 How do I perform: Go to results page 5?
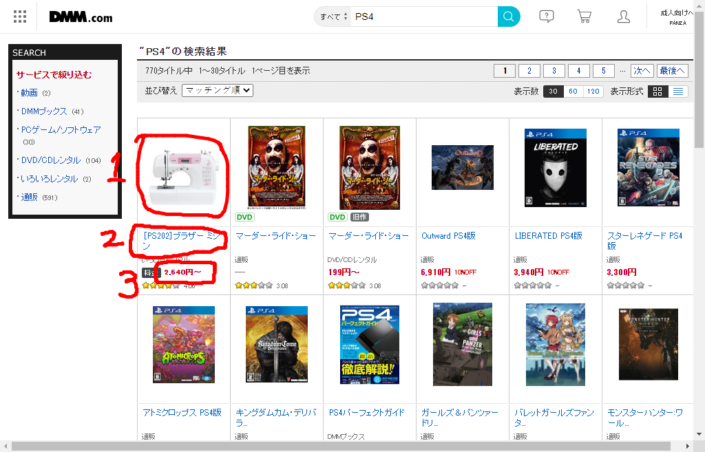(603, 71)
